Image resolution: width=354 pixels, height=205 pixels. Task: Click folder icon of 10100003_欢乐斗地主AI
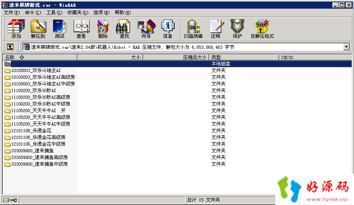[x=7, y=71]
